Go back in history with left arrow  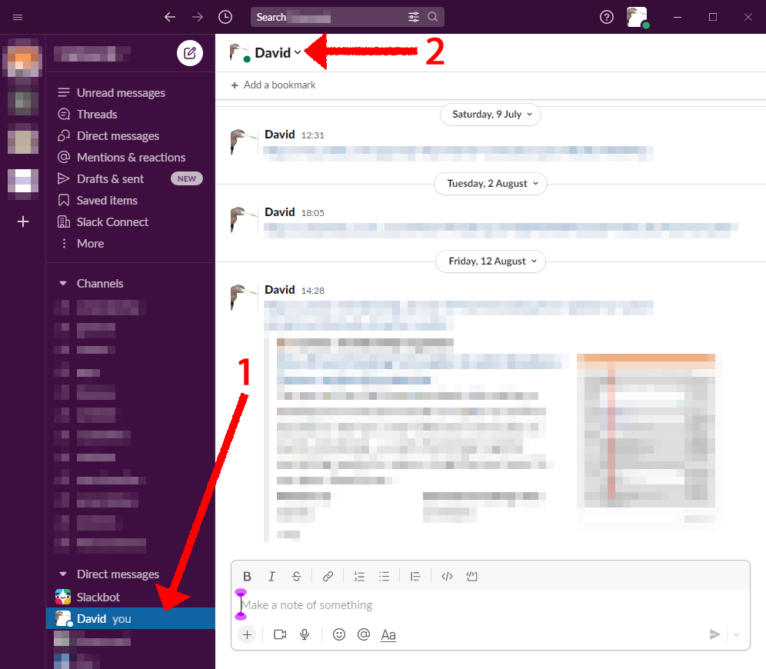click(x=169, y=17)
